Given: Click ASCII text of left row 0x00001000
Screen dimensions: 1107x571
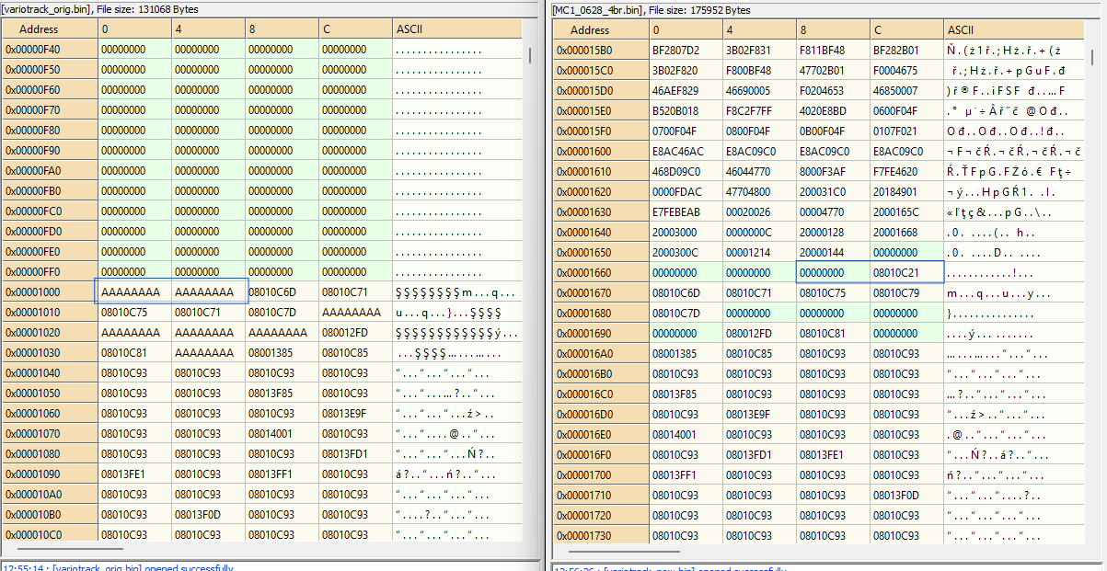Looking at the screenshot, I should point(455,292).
